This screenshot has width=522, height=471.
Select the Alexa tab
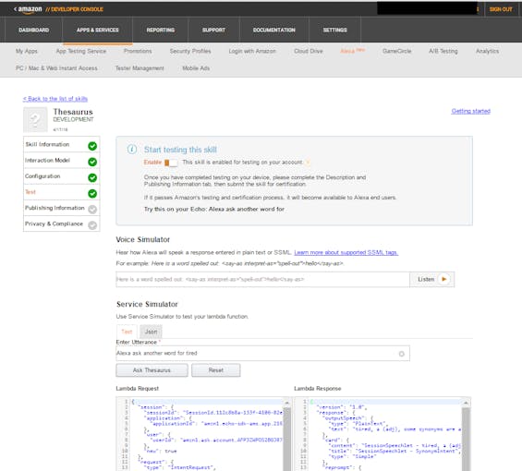352,51
